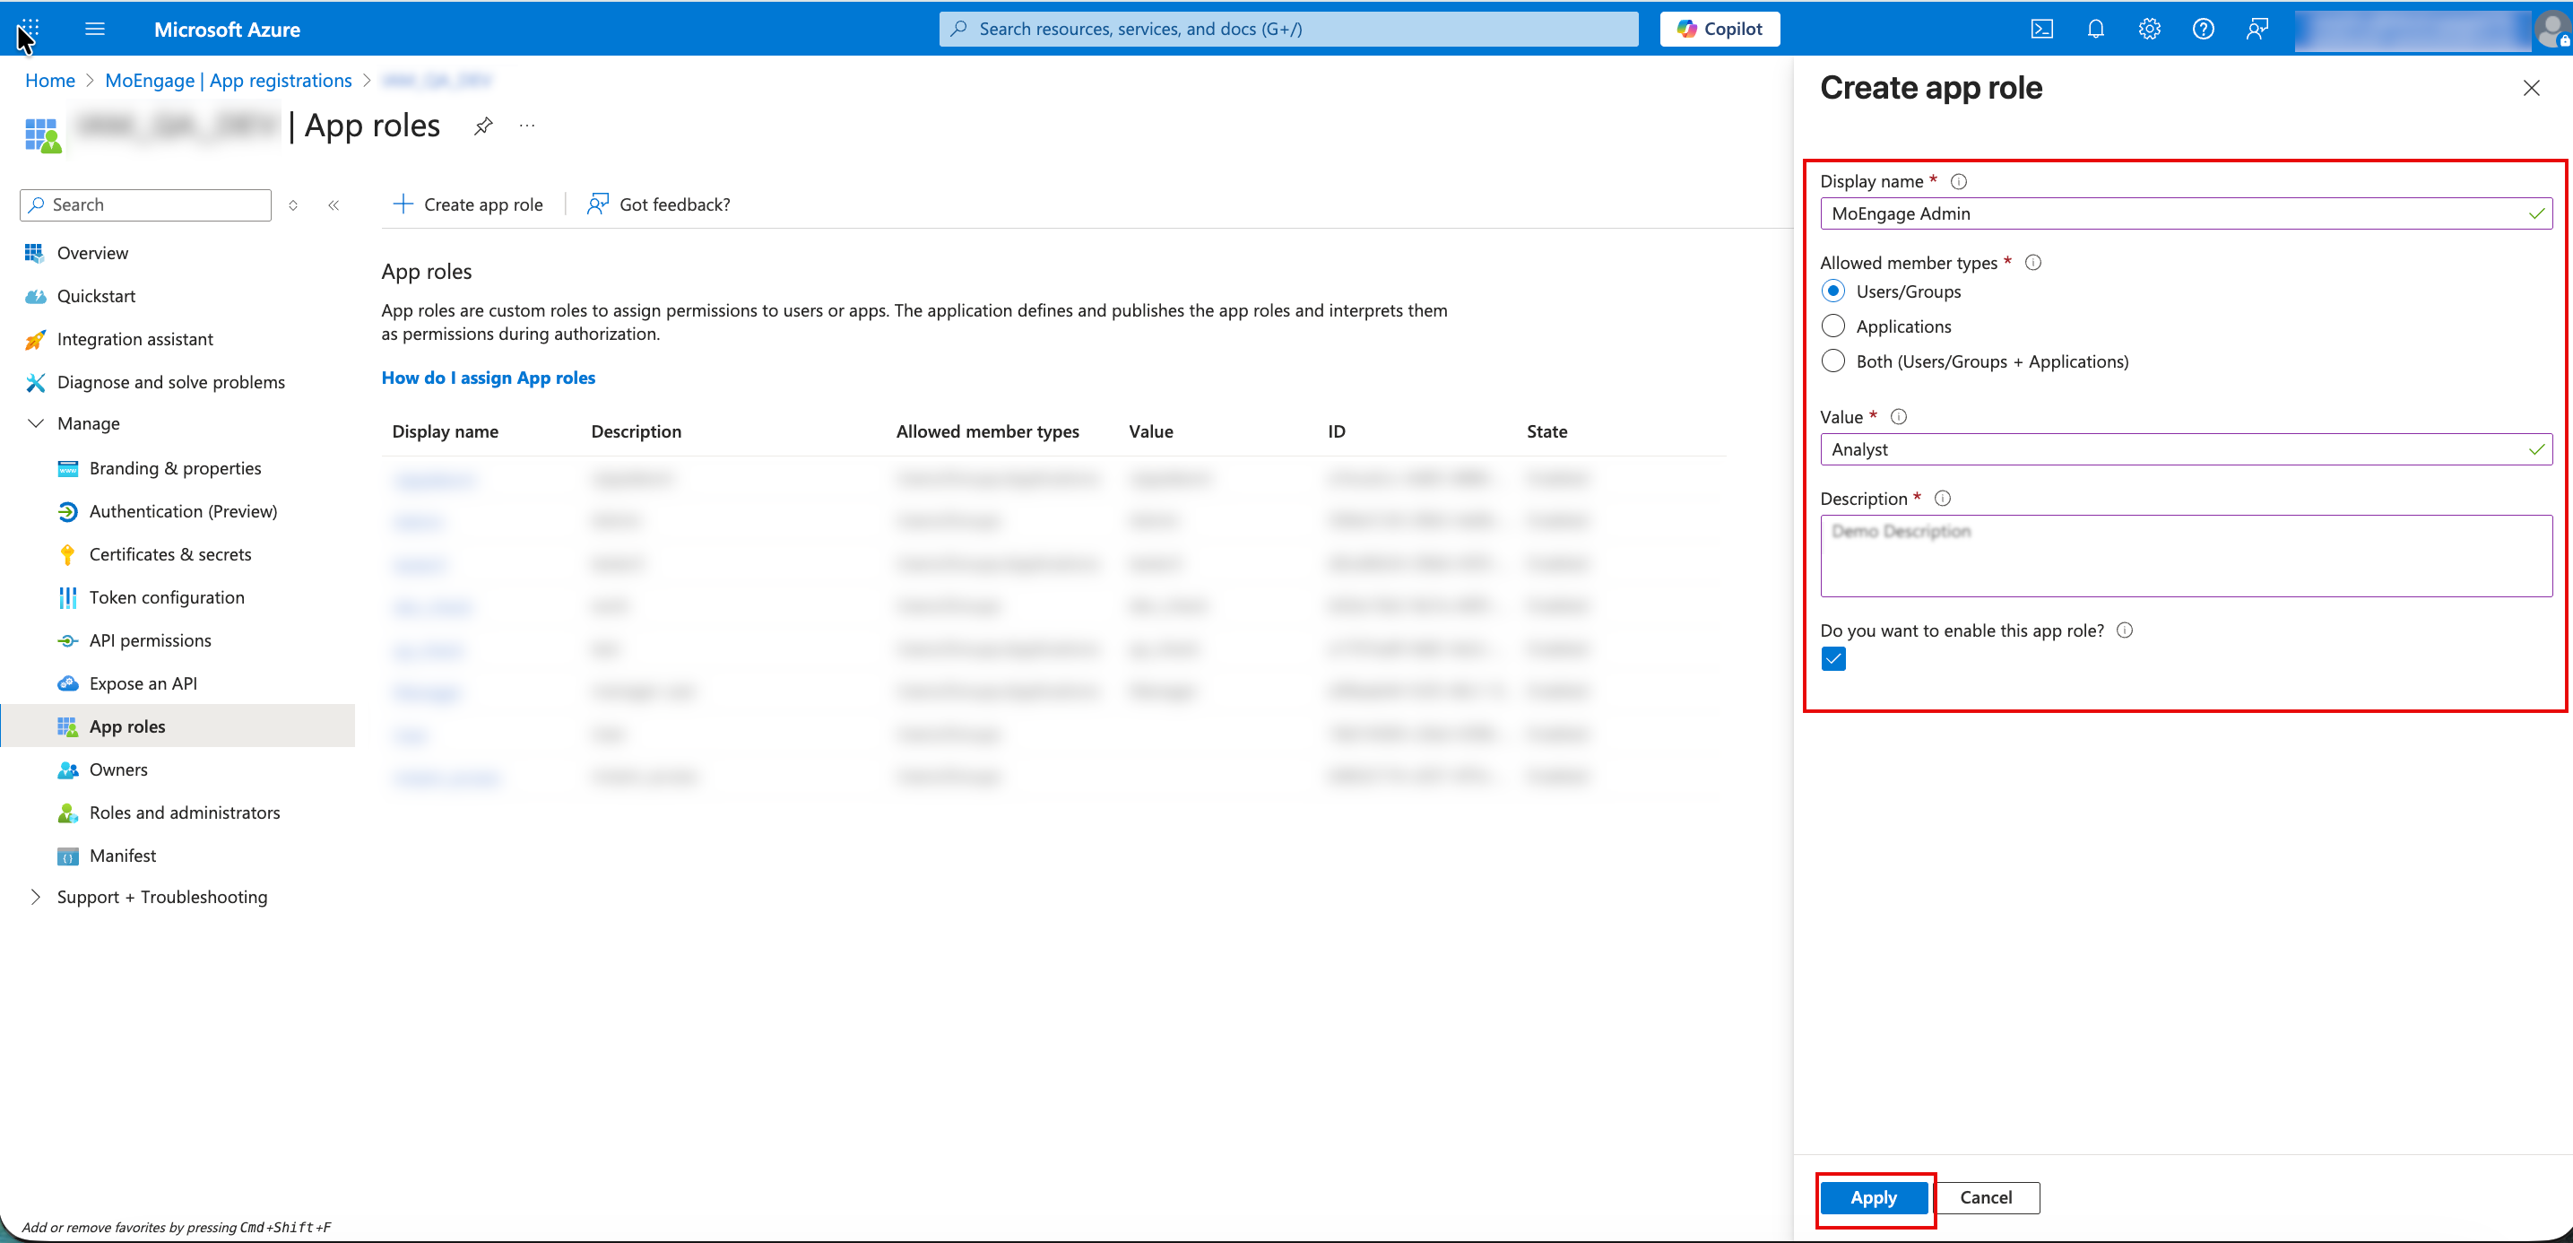
Task: Open Cloud Shell from top bar
Action: pyautogui.click(x=2041, y=29)
